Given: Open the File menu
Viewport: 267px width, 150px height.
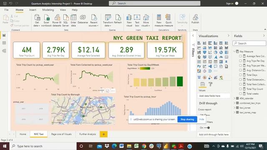Looking at the screenshot, I should pyautogui.click(x=7, y=10).
